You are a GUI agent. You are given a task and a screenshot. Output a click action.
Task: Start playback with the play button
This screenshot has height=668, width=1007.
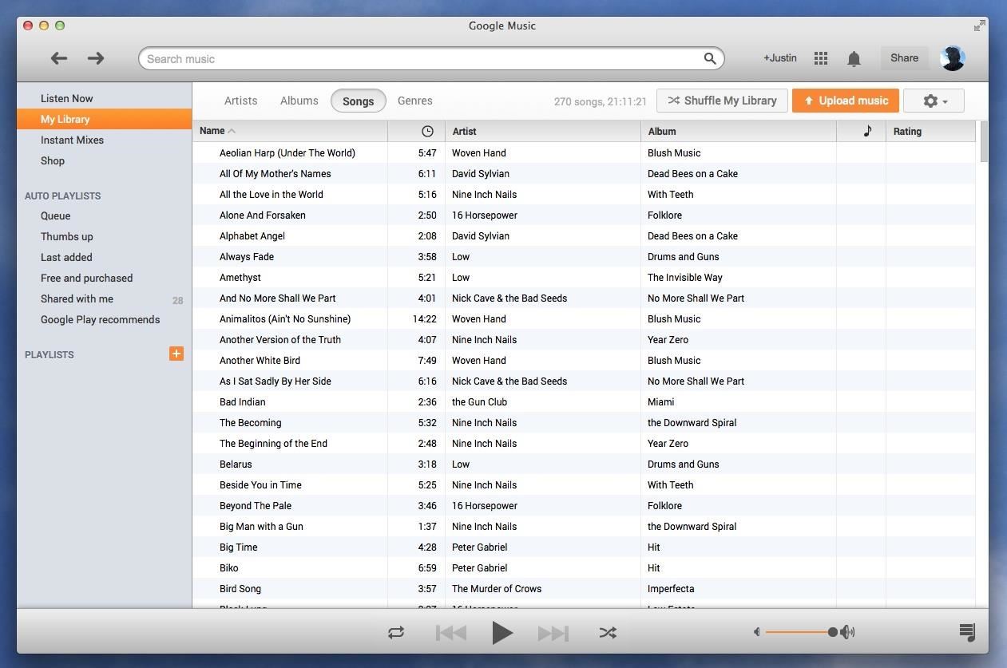[x=502, y=633]
